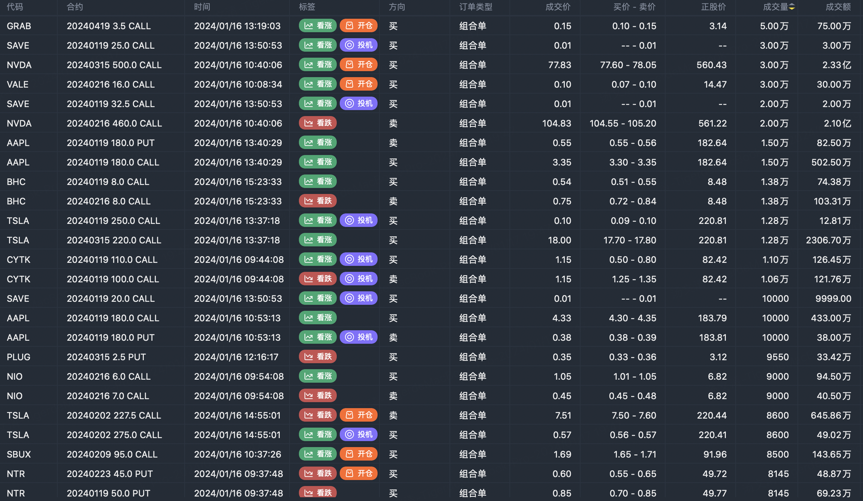Click the 投机 tag on the SAVE 25.0 CALL row

[x=358, y=45]
